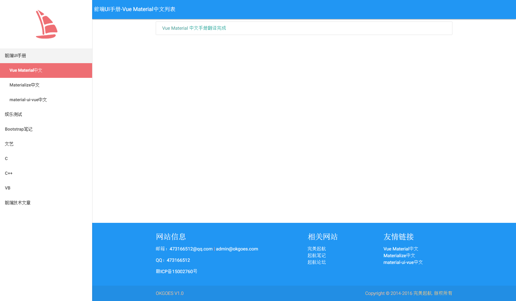Open the C sidebar category

pos(46,159)
